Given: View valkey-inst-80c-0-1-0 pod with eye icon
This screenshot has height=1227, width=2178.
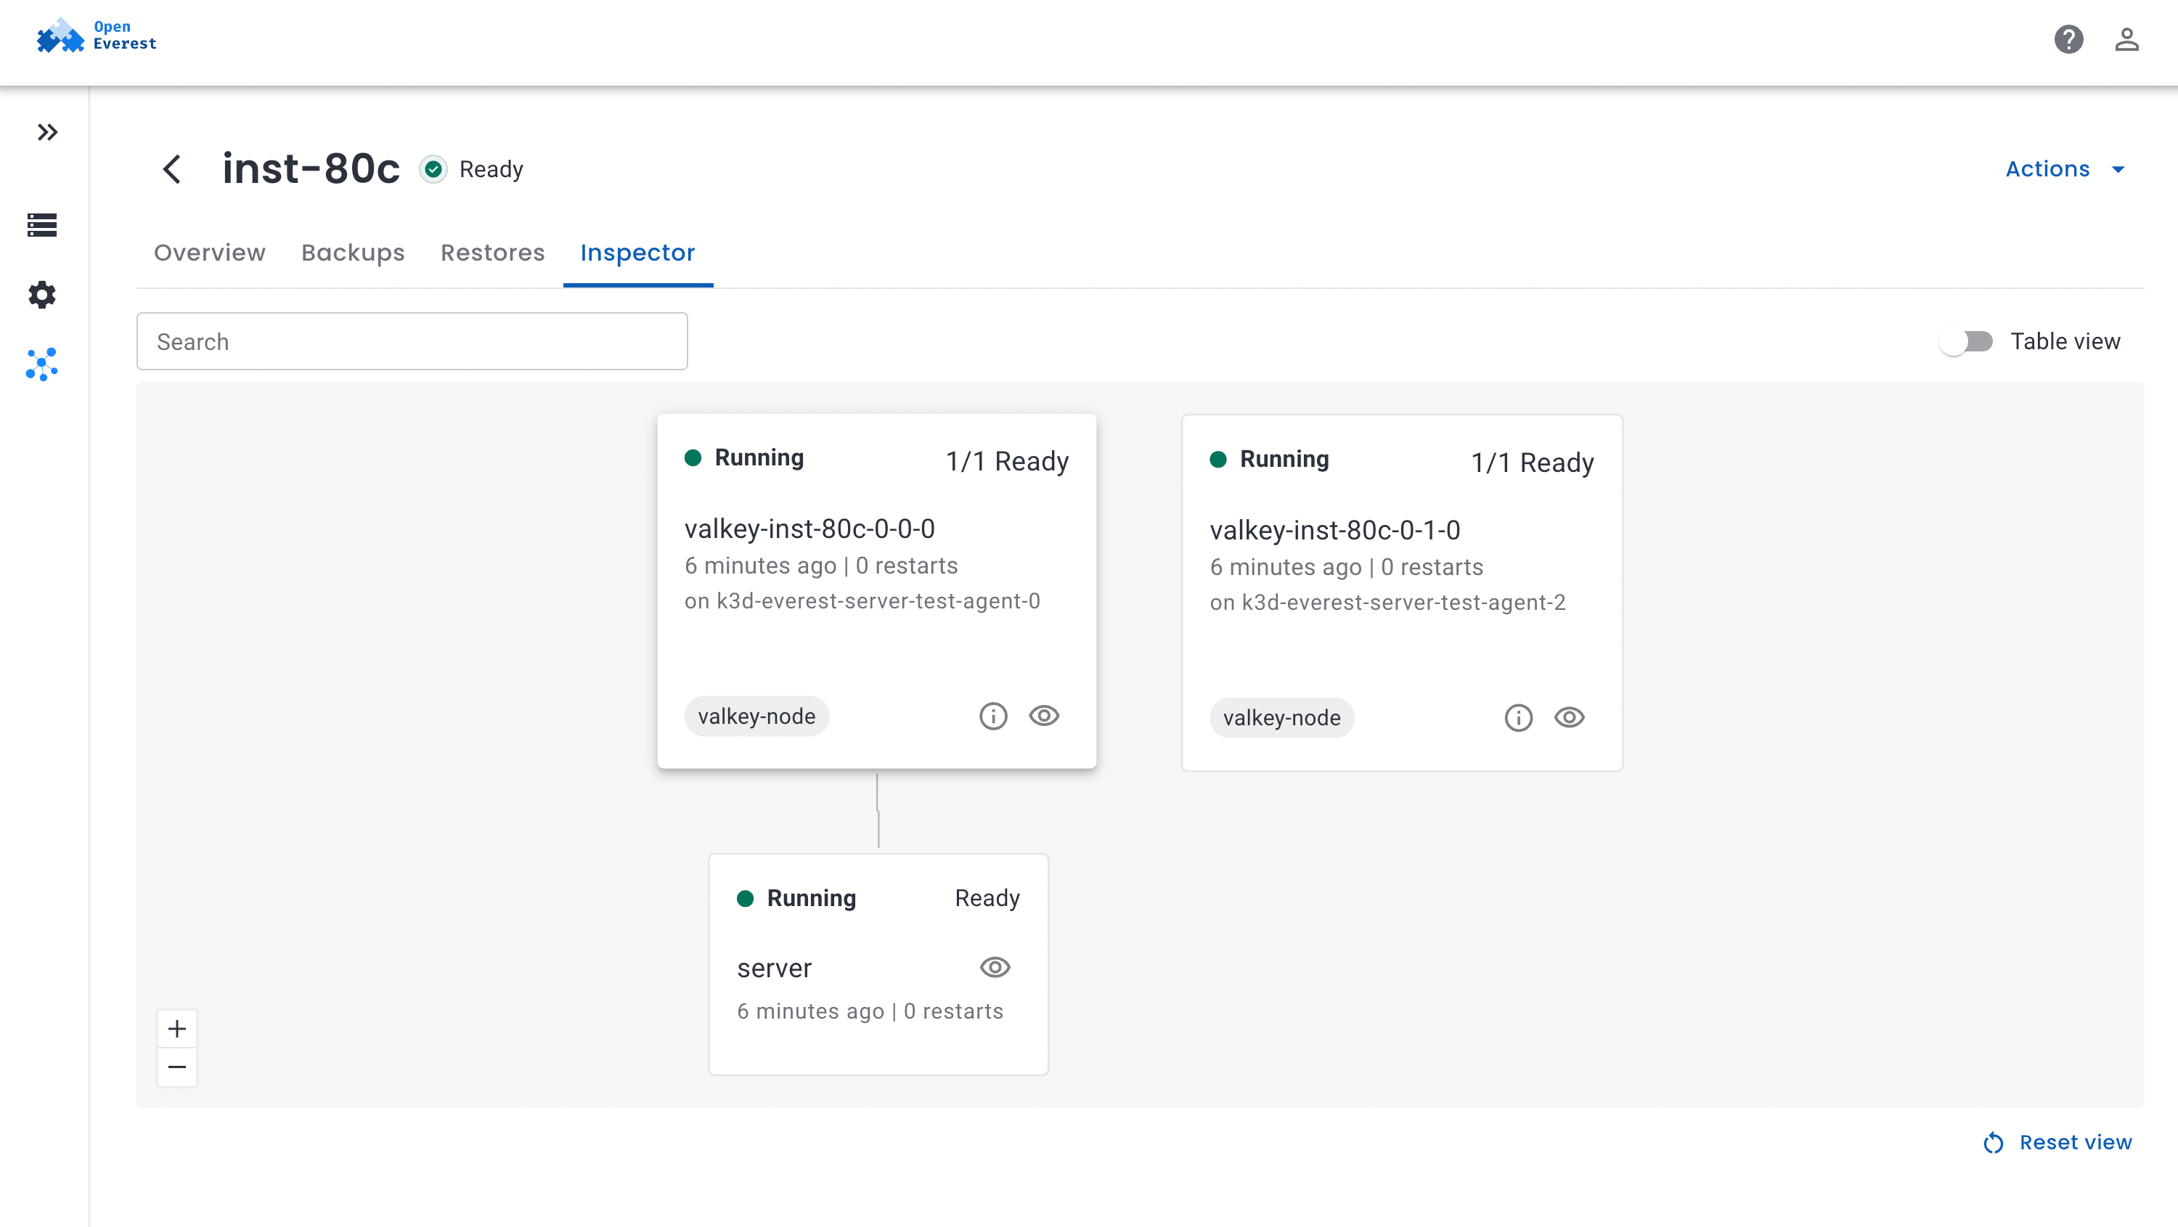Looking at the screenshot, I should tap(1569, 718).
